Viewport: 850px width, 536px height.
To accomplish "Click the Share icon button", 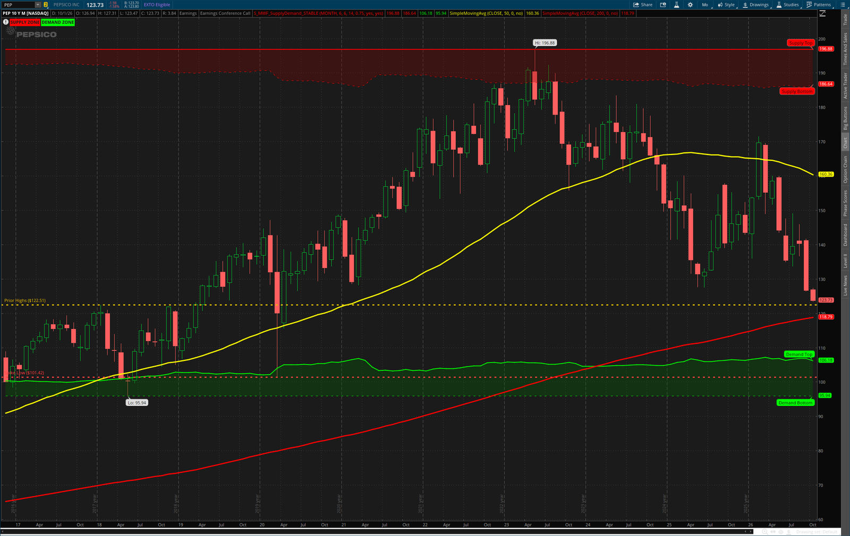I will pyautogui.click(x=643, y=5).
